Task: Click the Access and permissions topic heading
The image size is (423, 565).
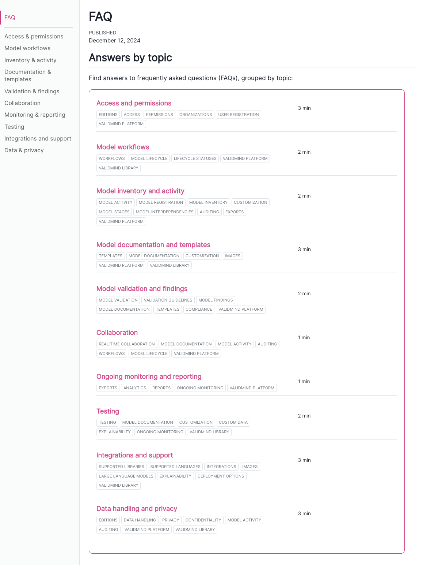Action: point(134,103)
